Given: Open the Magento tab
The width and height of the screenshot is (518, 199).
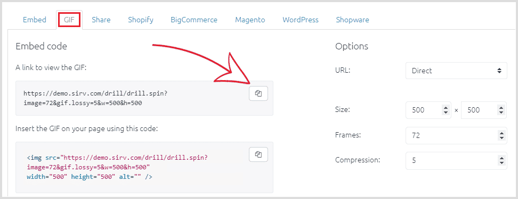Looking at the screenshot, I should pos(250,20).
